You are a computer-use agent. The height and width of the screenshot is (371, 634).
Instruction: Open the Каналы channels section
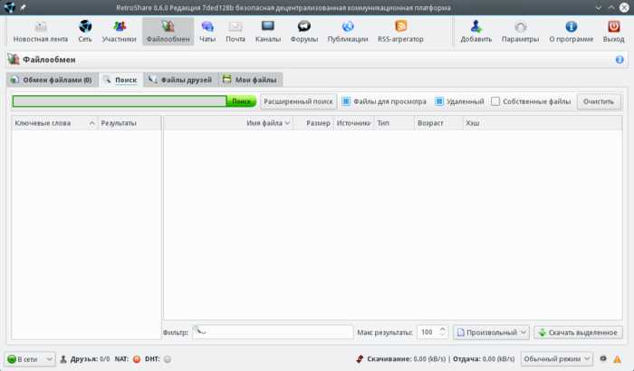268,32
